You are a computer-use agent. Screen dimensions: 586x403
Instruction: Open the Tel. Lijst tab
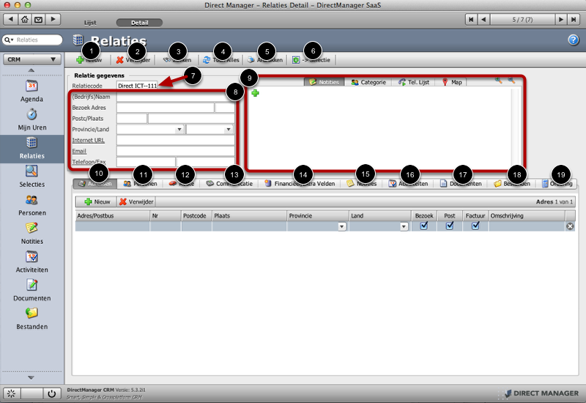(x=414, y=82)
